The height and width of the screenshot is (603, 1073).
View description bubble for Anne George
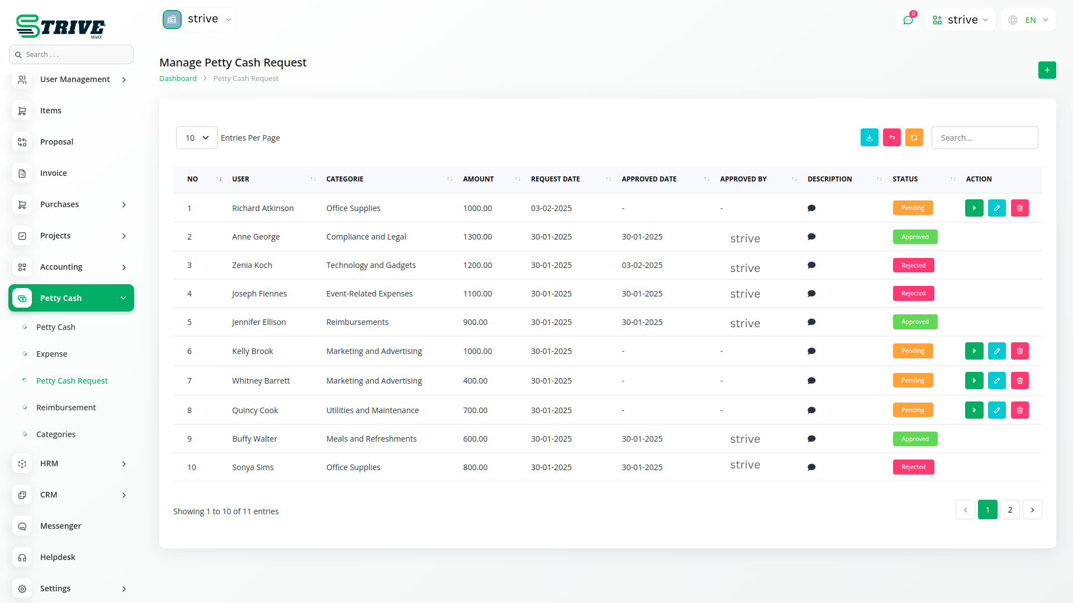coord(811,237)
